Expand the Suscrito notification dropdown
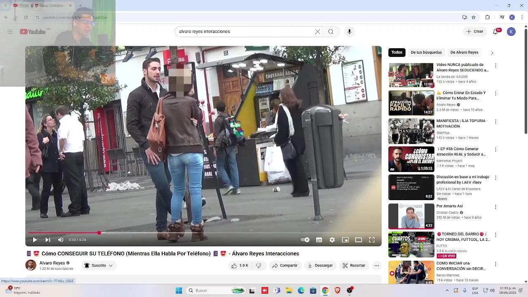 pyautogui.click(x=99, y=266)
